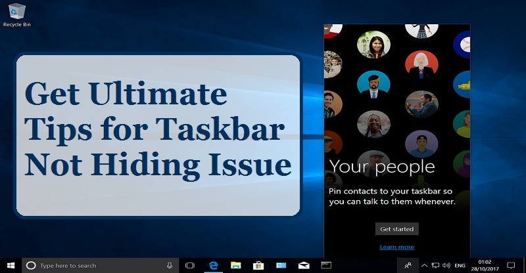Activate the search microphone icon
The width and height of the screenshot is (526, 273).
(170, 266)
